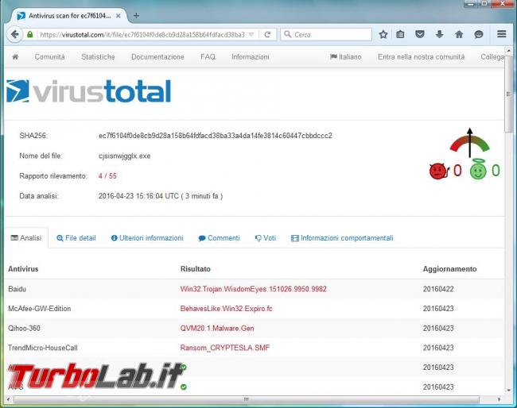Open the Informazioni menu item
The image size is (517, 408).
pyautogui.click(x=251, y=57)
